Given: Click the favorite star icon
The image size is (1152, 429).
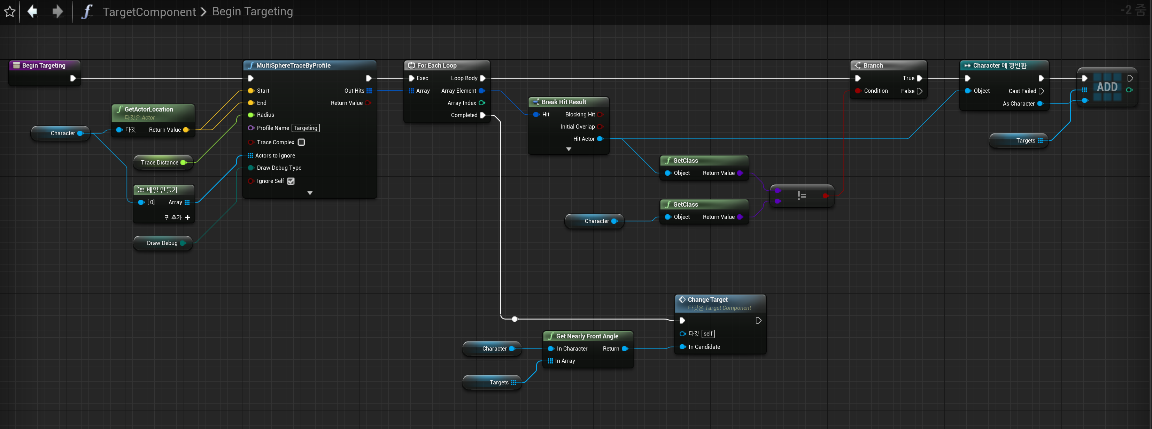Looking at the screenshot, I should (x=10, y=12).
